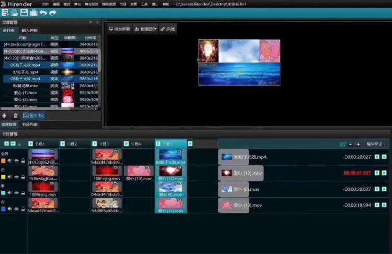The height and width of the screenshot is (254, 392).
Task: Click the play icon right of 节目5
Action: (190, 144)
